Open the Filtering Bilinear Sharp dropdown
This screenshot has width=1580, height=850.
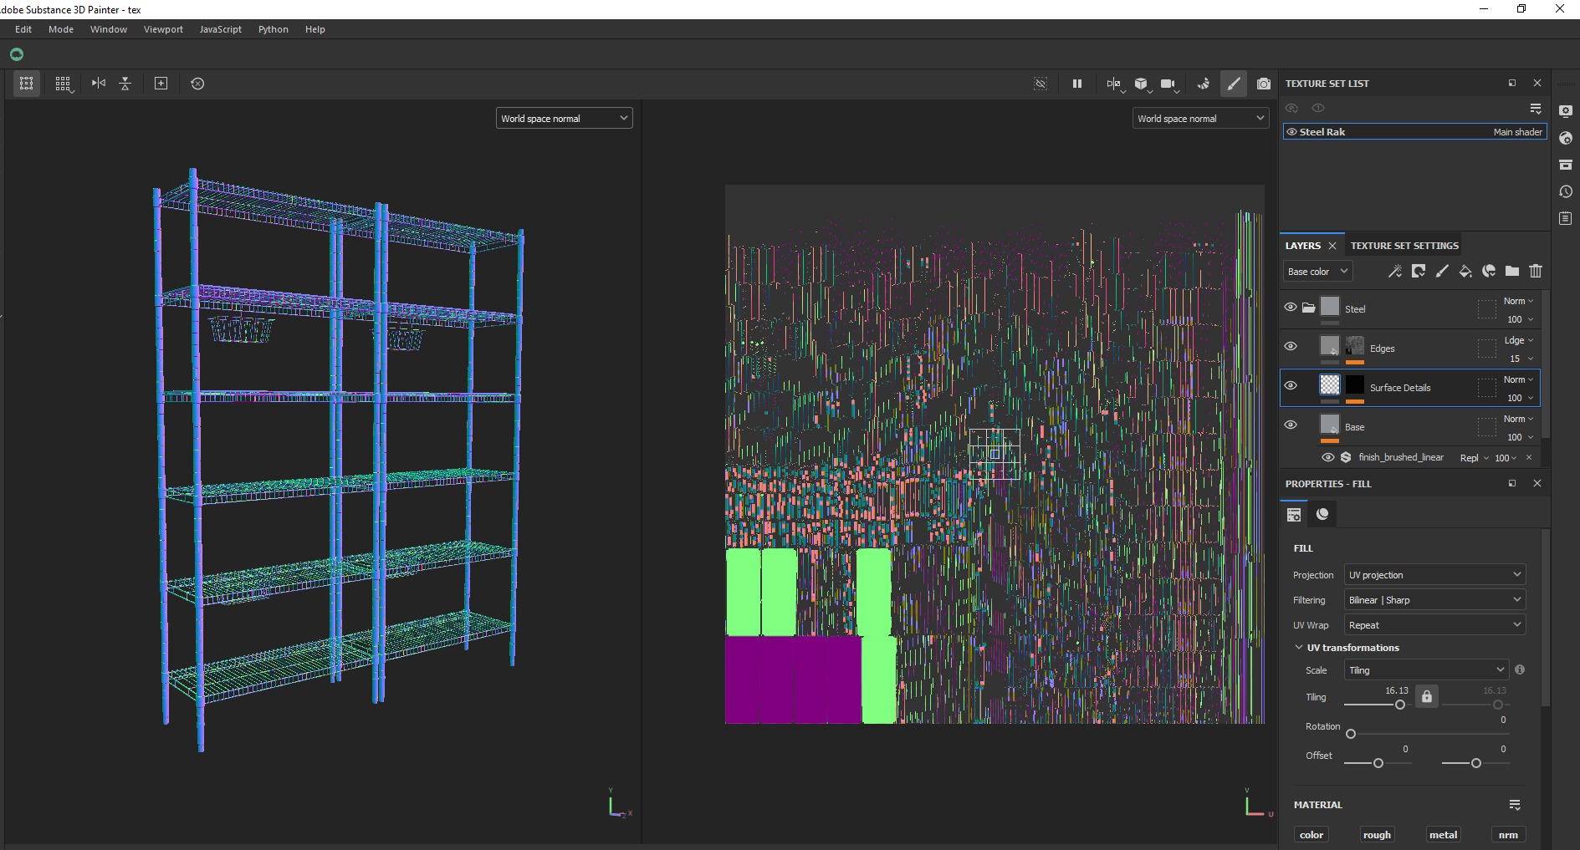(x=1434, y=600)
